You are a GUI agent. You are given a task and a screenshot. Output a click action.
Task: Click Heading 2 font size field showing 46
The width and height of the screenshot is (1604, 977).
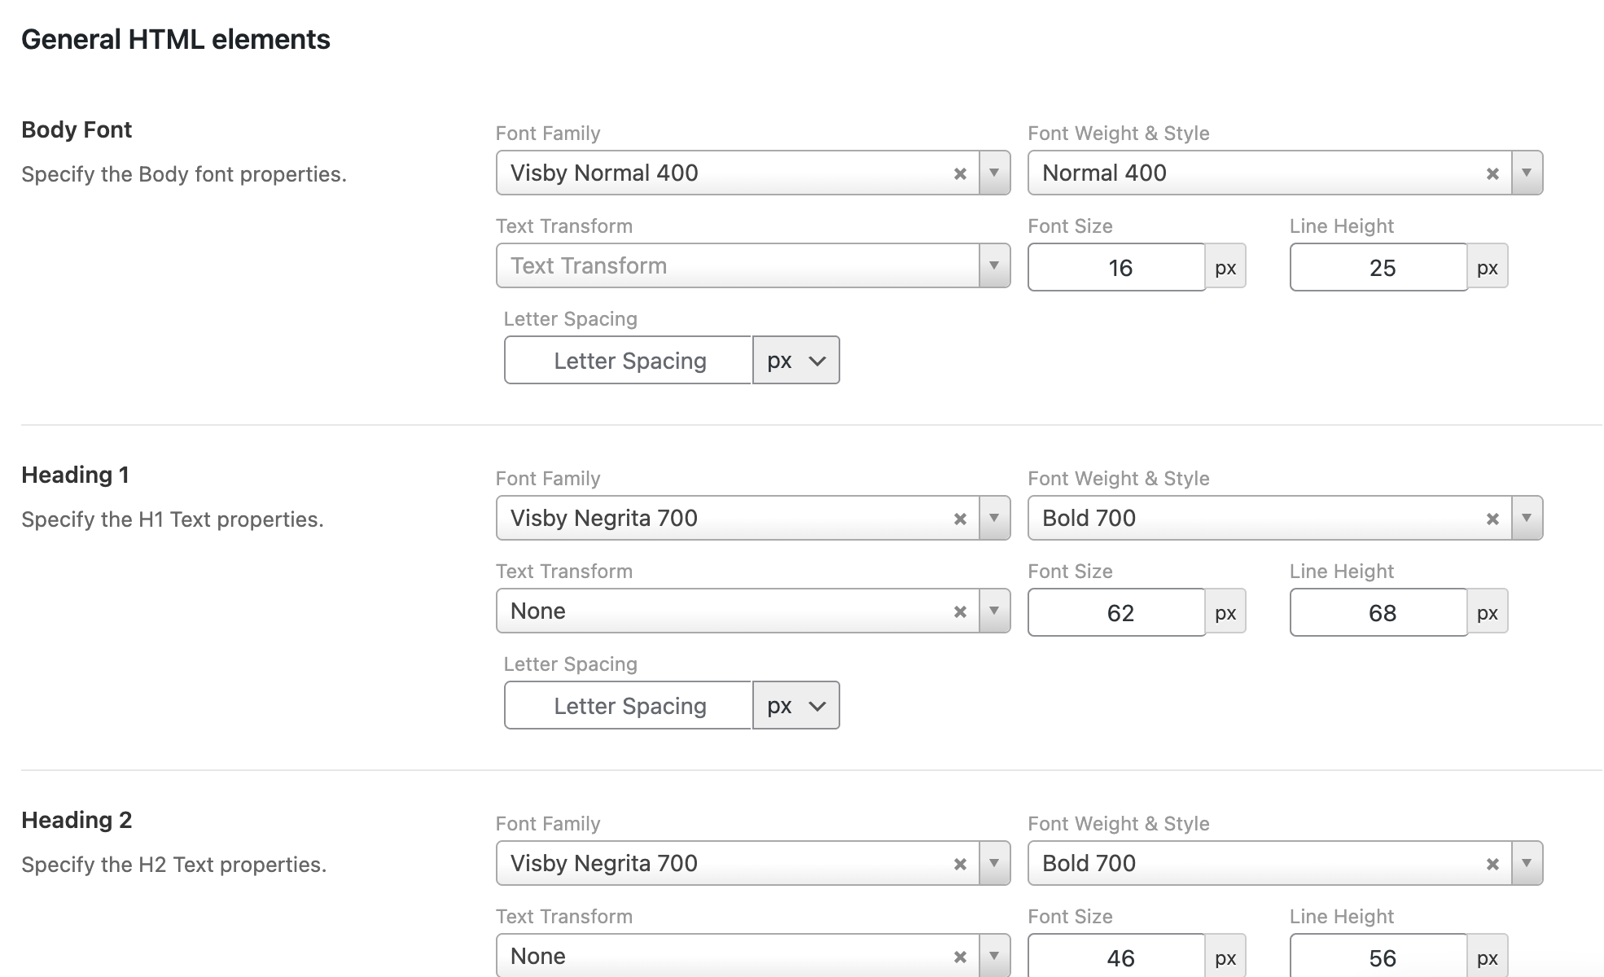coord(1116,957)
